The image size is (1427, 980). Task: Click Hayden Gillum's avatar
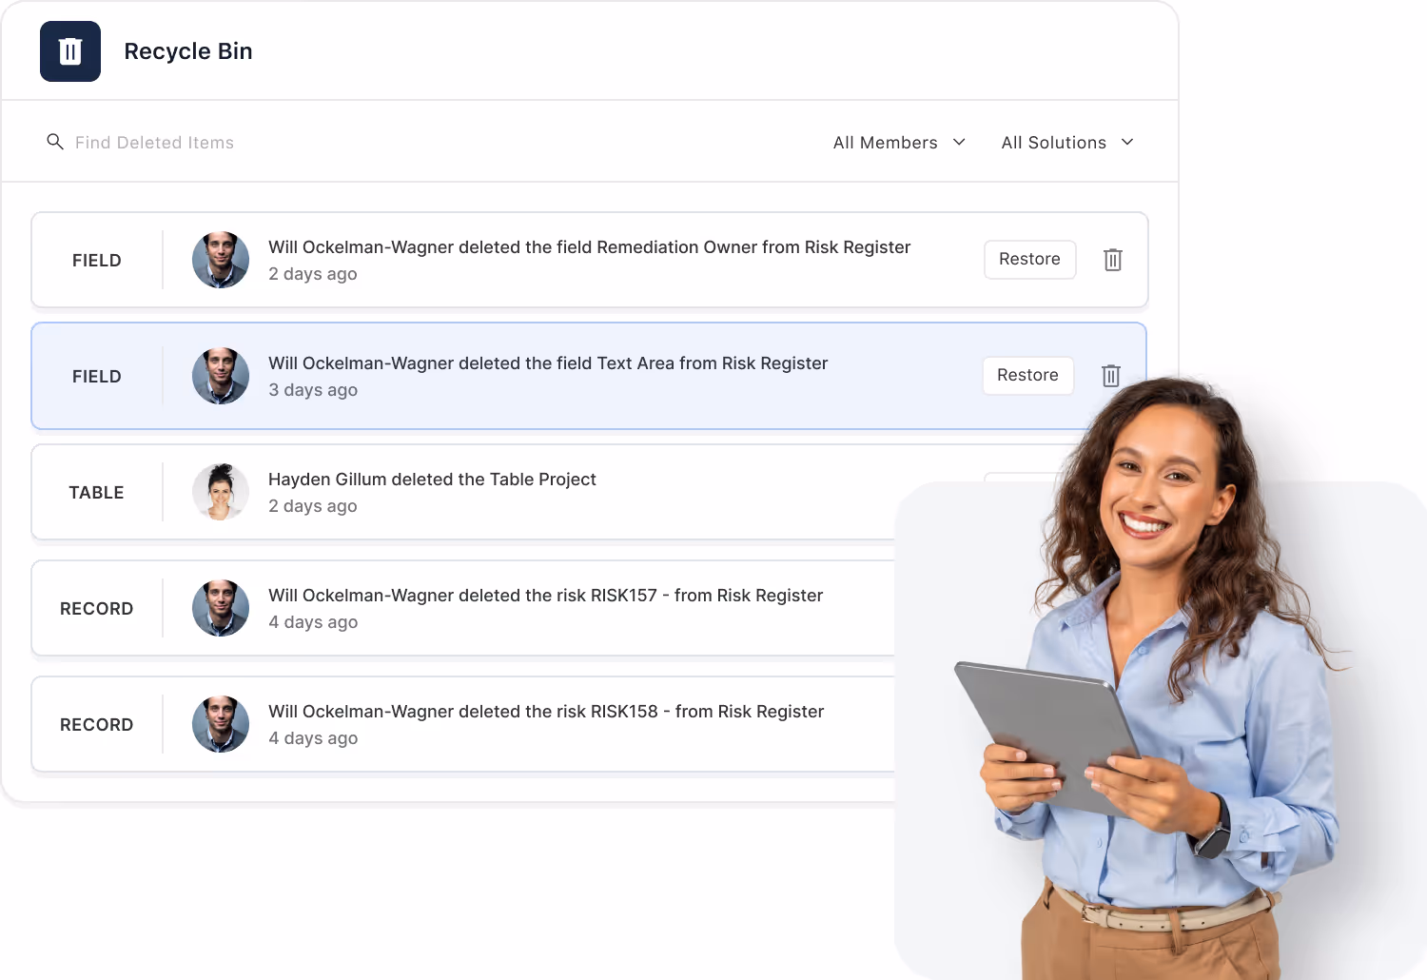pyautogui.click(x=221, y=492)
